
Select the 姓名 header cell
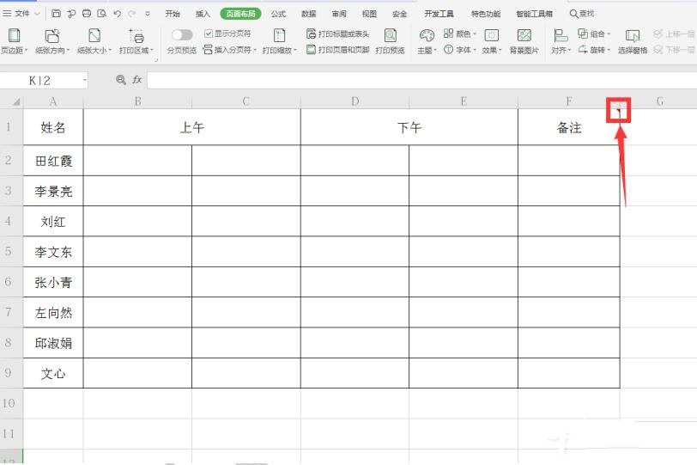pyautogui.click(x=53, y=127)
